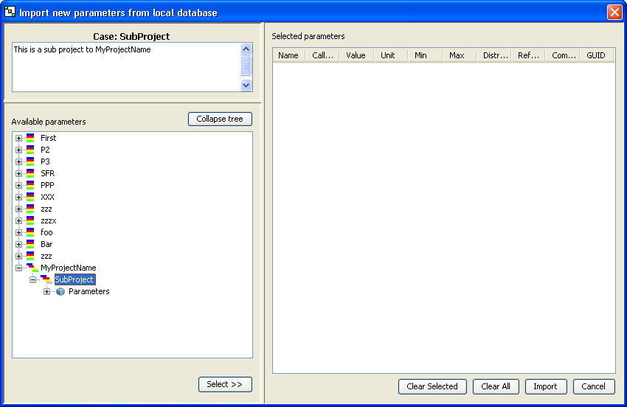
Task: Expand the Parameters tree node
Action: pos(46,291)
